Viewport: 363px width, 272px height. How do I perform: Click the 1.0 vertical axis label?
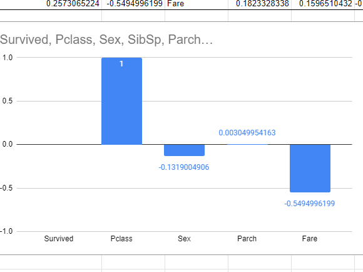click(8, 58)
